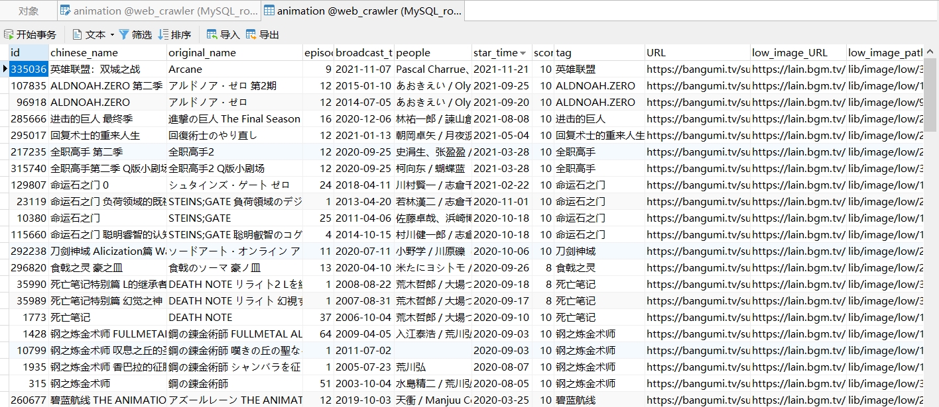Select the cell with id 335036
The width and height of the screenshot is (939, 407).
(29, 69)
